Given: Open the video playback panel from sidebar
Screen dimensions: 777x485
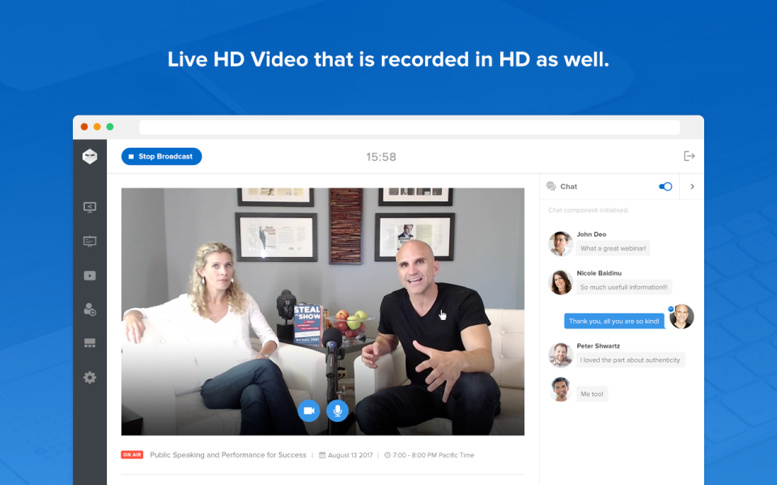Looking at the screenshot, I should 89,275.
